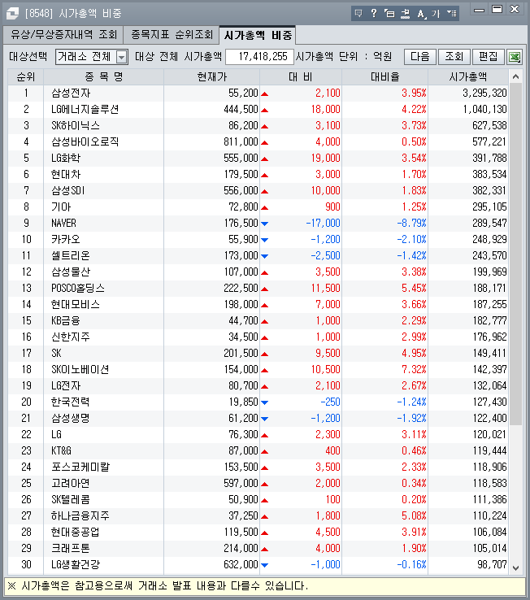Viewport: 530px width, 600px height.
Task: Click the large font size A icon
Action: (x=421, y=14)
